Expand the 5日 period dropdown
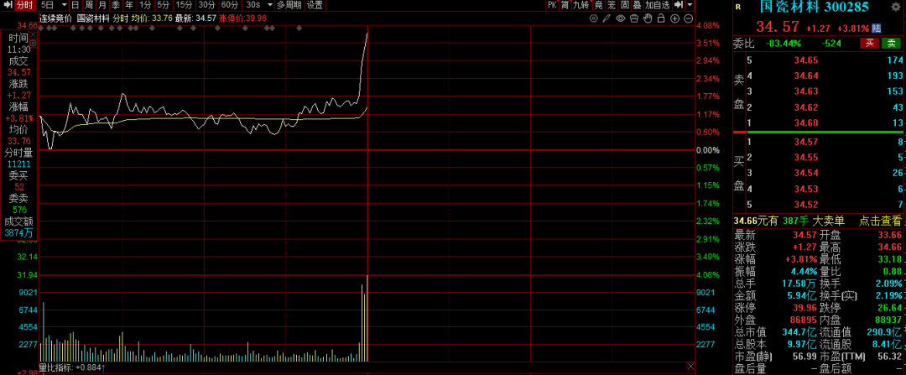The width and height of the screenshot is (906, 375). (63, 5)
